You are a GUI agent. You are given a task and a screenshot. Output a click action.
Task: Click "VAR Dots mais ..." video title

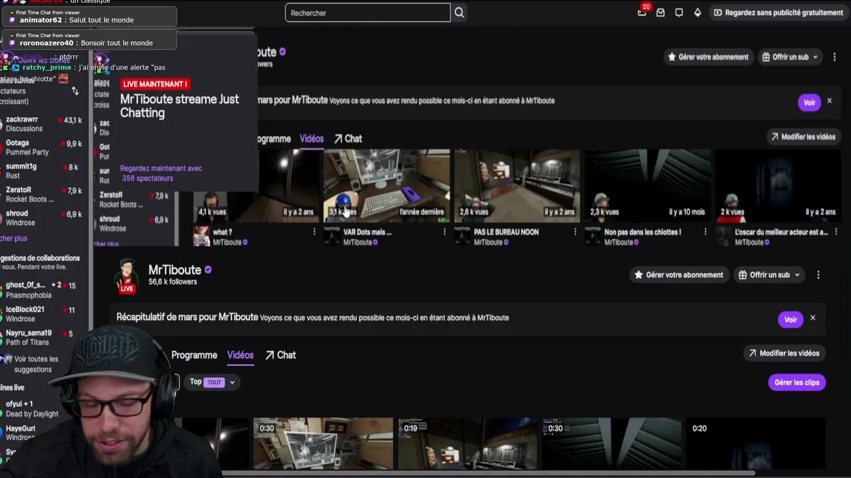[367, 232]
